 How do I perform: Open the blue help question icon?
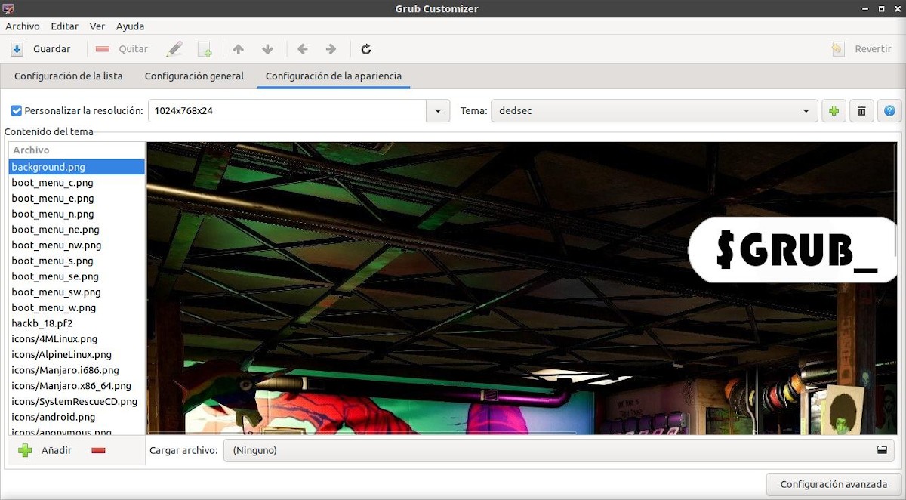[x=889, y=111]
